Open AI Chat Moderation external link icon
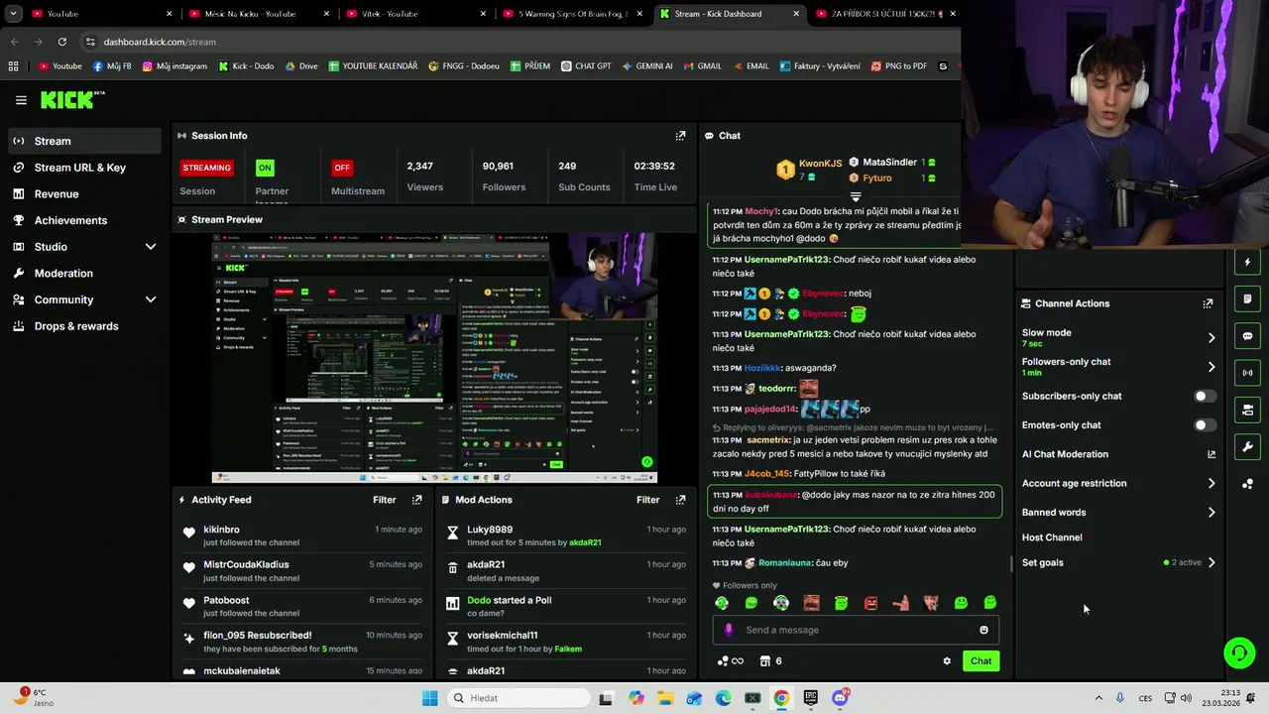Image resolution: width=1269 pixels, height=714 pixels. click(1211, 454)
